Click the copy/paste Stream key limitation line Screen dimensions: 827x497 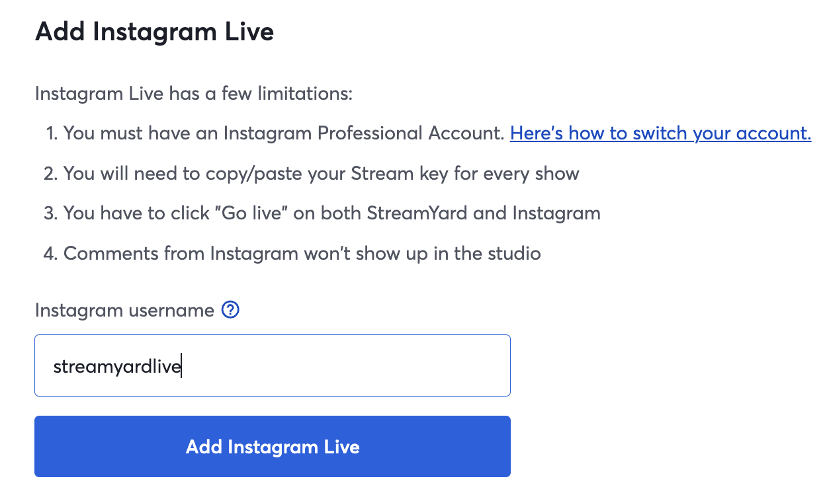point(322,174)
